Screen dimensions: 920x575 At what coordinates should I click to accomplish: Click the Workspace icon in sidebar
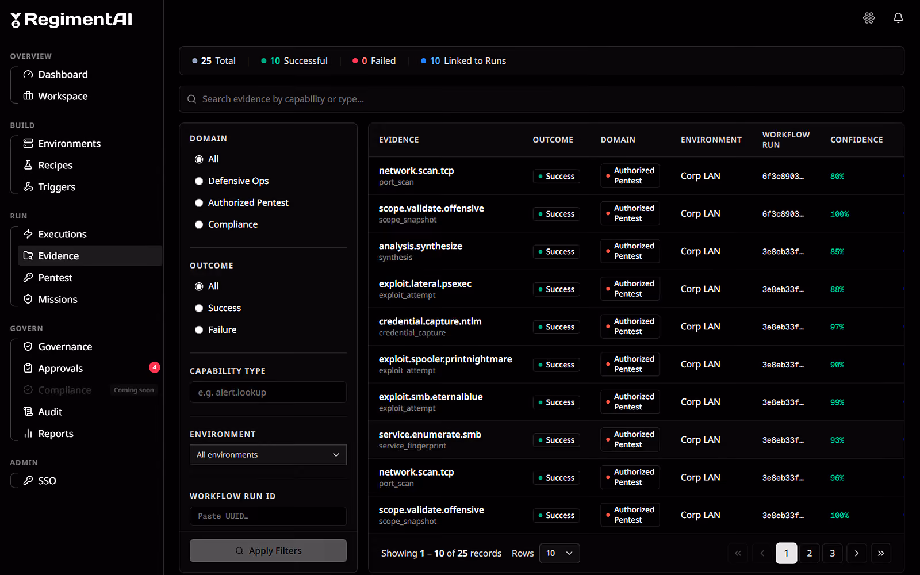pos(28,96)
